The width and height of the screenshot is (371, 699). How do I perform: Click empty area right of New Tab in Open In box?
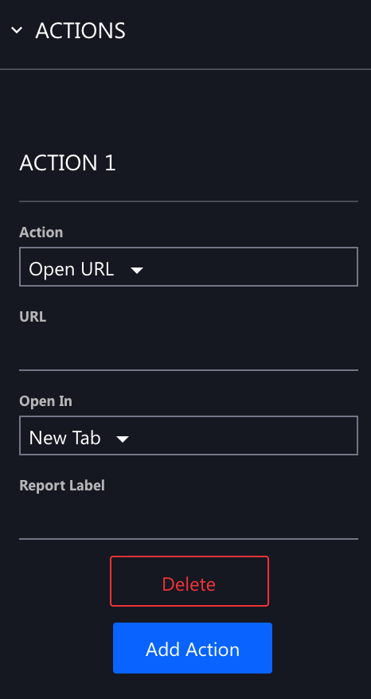pyautogui.click(x=243, y=435)
